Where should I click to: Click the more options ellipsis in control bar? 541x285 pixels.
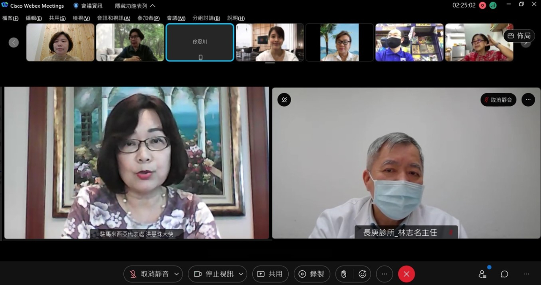(x=384, y=274)
